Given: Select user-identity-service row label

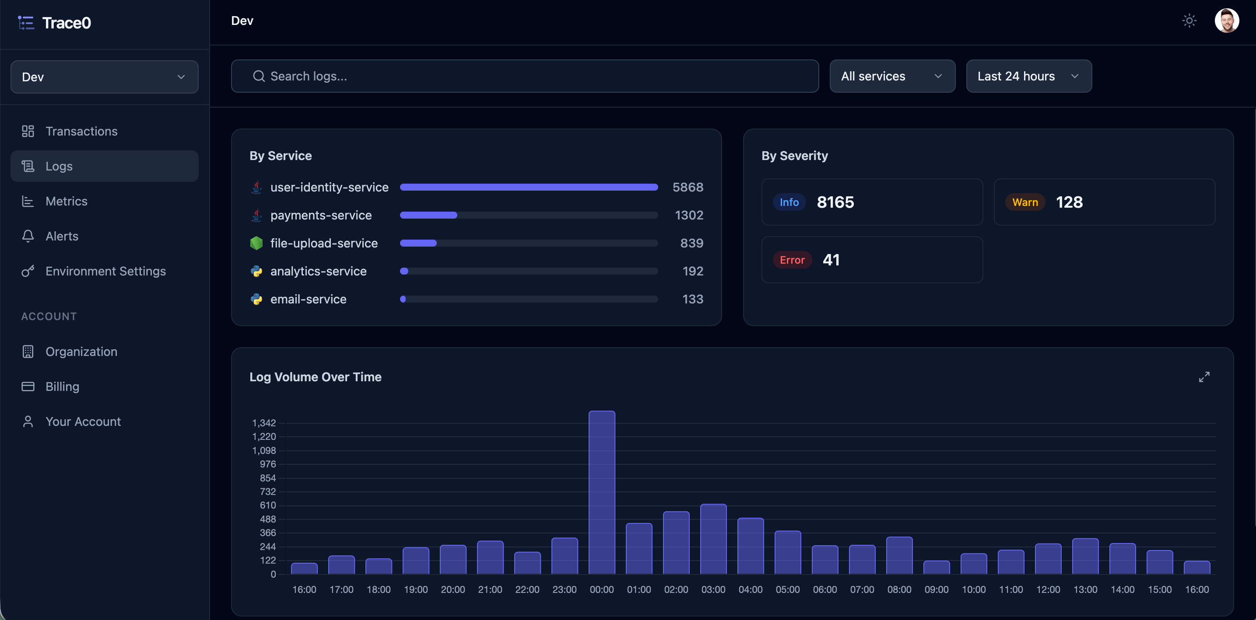Looking at the screenshot, I should 329,188.
